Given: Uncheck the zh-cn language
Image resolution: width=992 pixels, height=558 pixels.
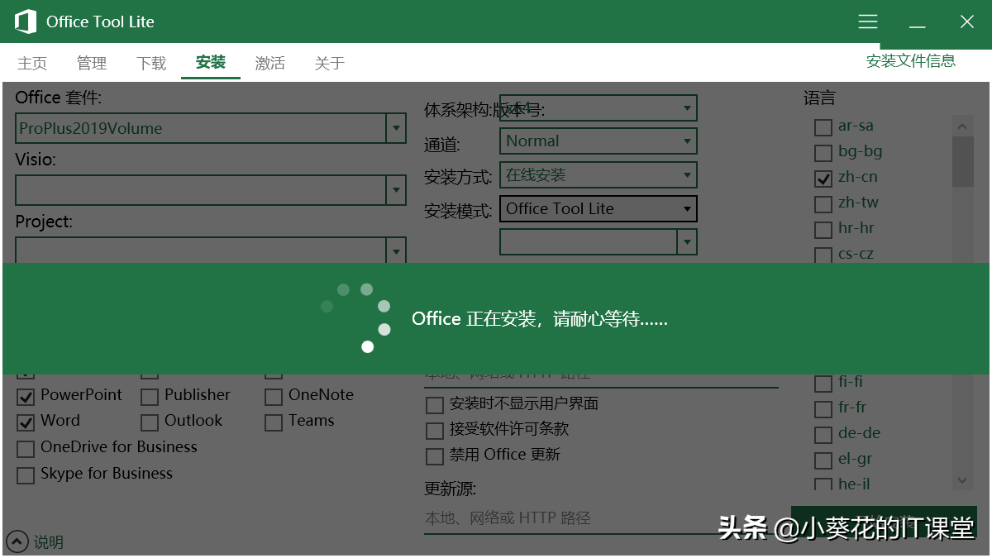Looking at the screenshot, I should tap(823, 179).
